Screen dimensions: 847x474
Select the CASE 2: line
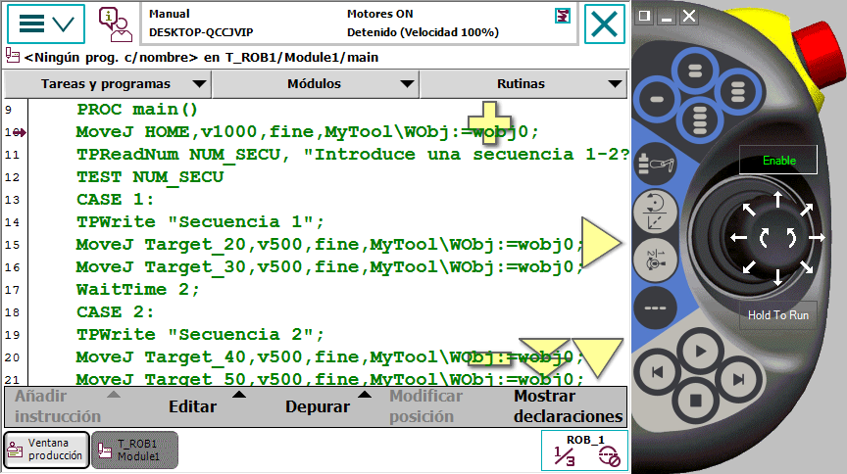[115, 313]
